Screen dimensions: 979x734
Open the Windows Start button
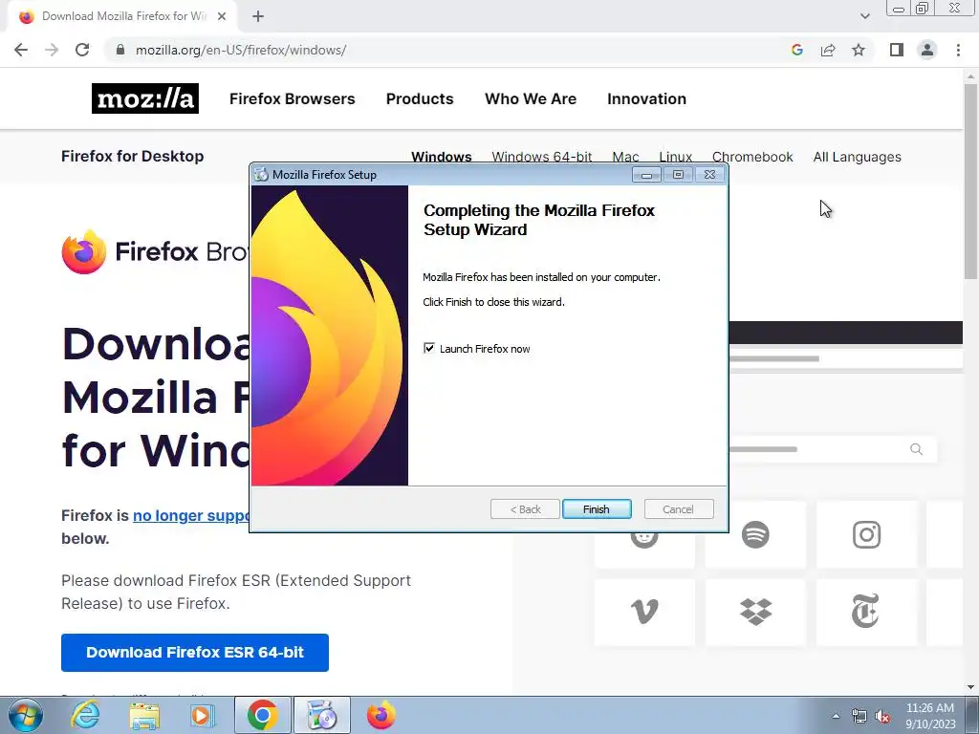tap(26, 715)
